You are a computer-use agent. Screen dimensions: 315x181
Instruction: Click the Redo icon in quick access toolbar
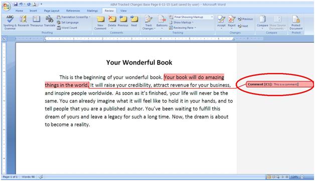click(29, 4)
